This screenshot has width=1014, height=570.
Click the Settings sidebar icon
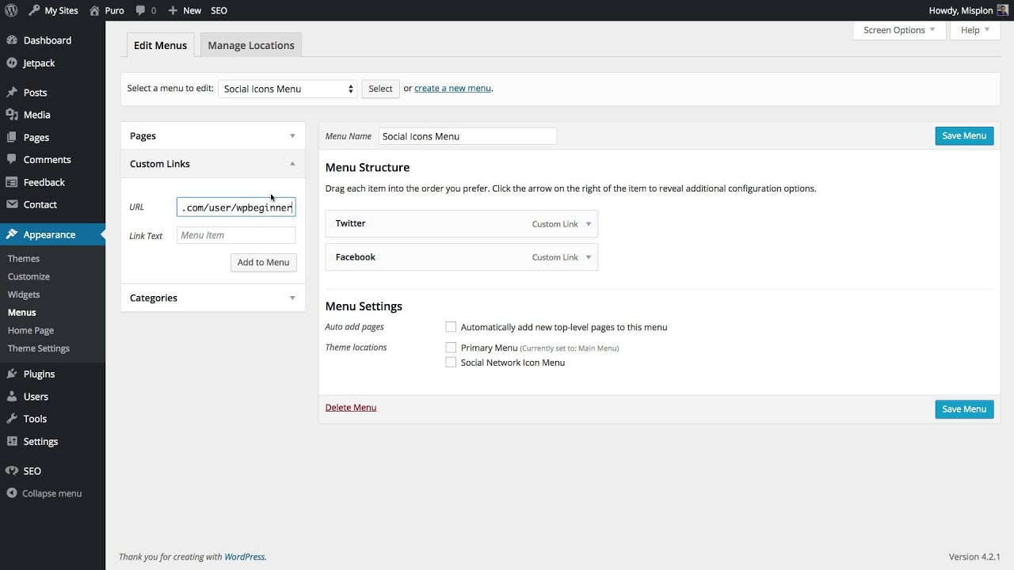point(12,442)
